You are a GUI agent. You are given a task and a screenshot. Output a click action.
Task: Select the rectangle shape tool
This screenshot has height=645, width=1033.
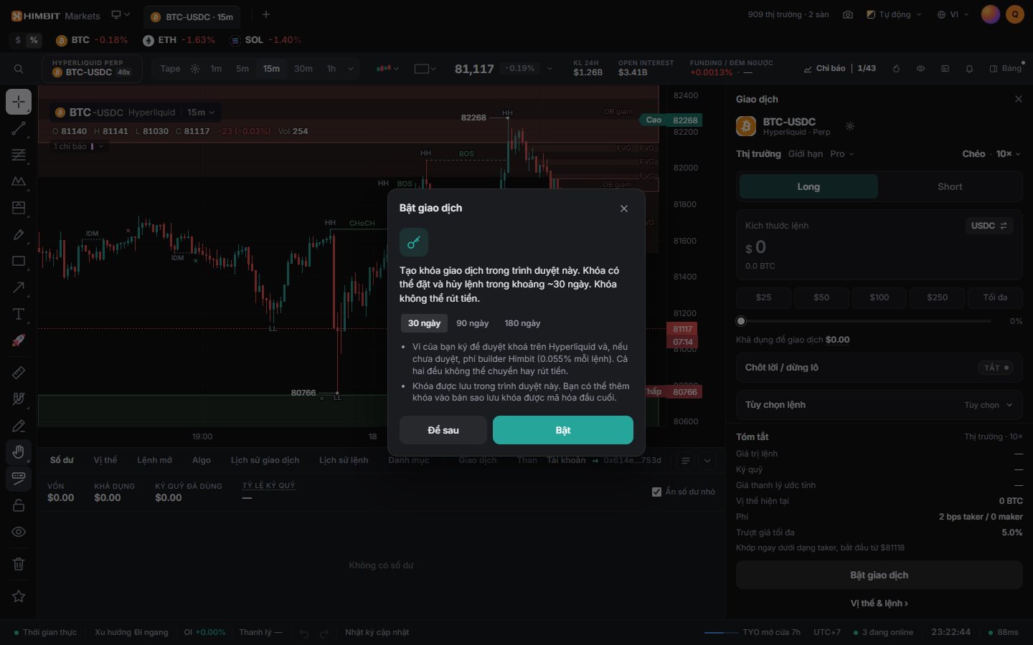(x=19, y=261)
